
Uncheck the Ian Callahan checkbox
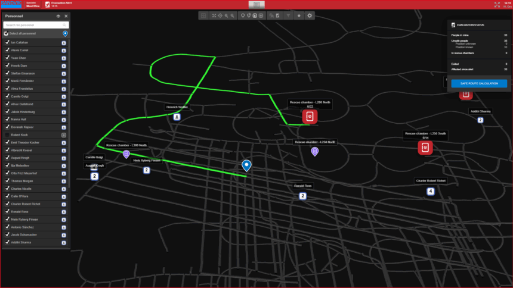(x=7, y=43)
